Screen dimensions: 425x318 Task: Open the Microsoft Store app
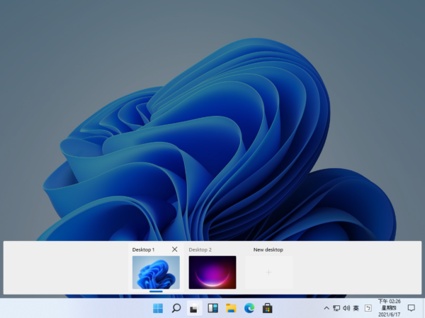[x=267, y=308]
